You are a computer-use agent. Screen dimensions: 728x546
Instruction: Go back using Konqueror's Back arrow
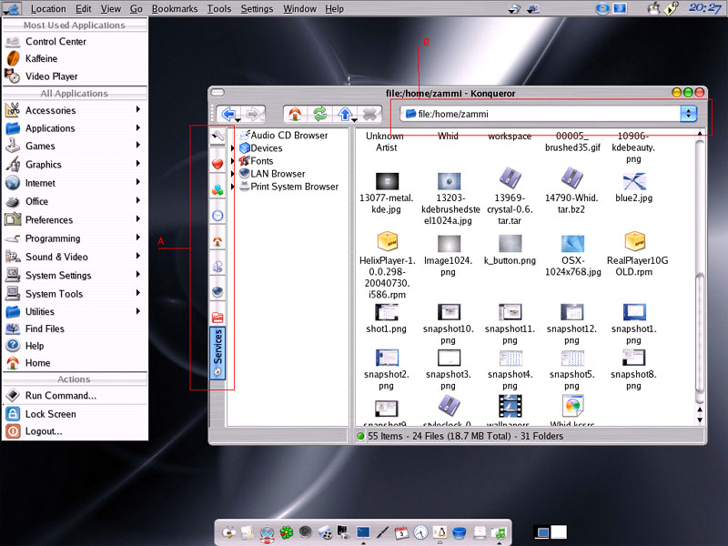click(x=228, y=114)
